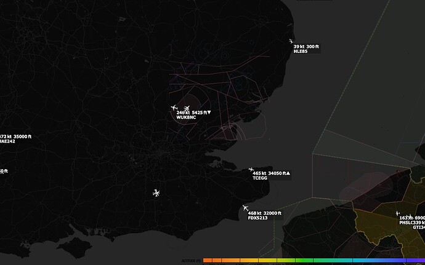Click the "39 kt 300 ft" readout
Screen dimensions: 425x265
[306, 47]
